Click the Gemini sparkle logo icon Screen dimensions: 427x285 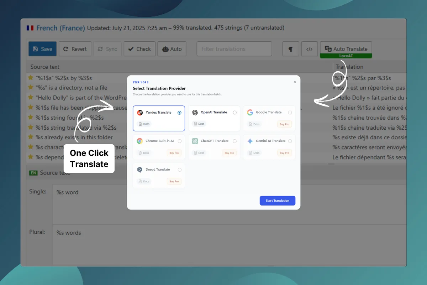tap(250, 141)
